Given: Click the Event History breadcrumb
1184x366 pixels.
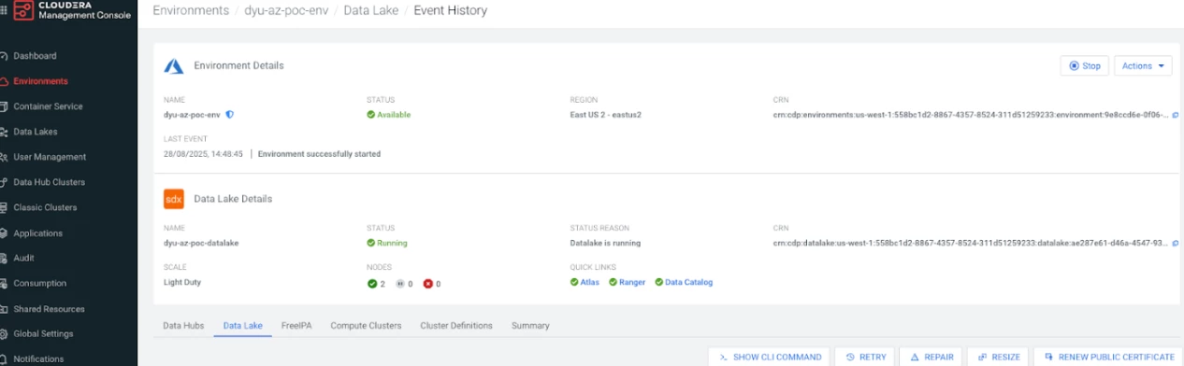Looking at the screenshot, I should tap(451, 10).
